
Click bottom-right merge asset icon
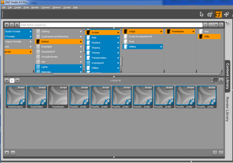tap(221, 153)
